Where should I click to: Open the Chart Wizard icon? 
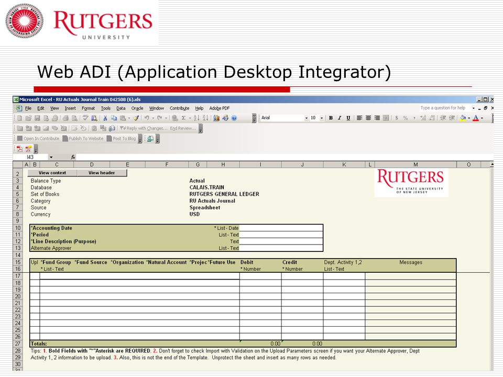(216, 118)
